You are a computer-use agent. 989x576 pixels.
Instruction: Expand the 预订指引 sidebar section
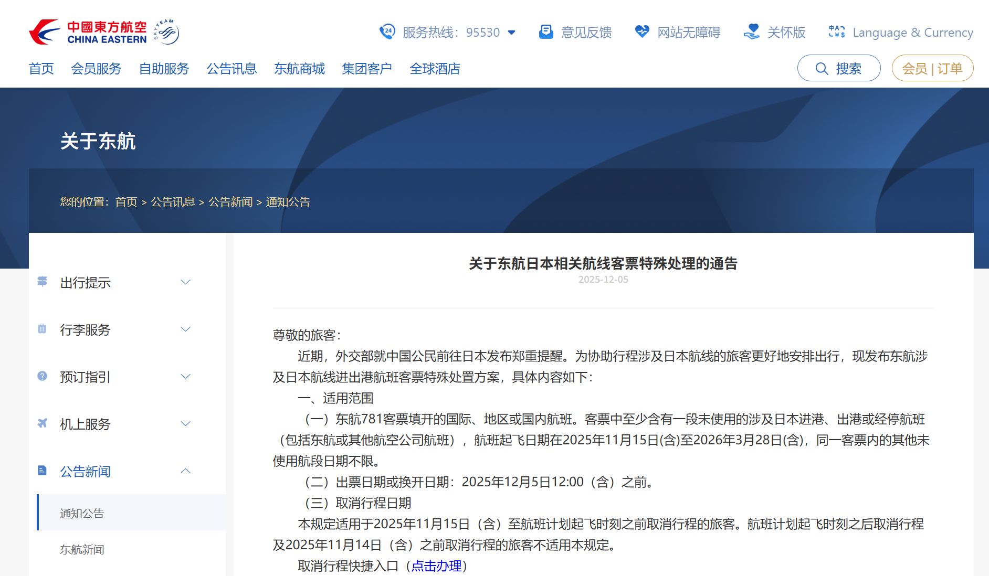185,377
